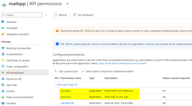Click 'Read mail in all mailboxes' description
Viewport: 192px width, 106px height.
click(x=119, y=91)
